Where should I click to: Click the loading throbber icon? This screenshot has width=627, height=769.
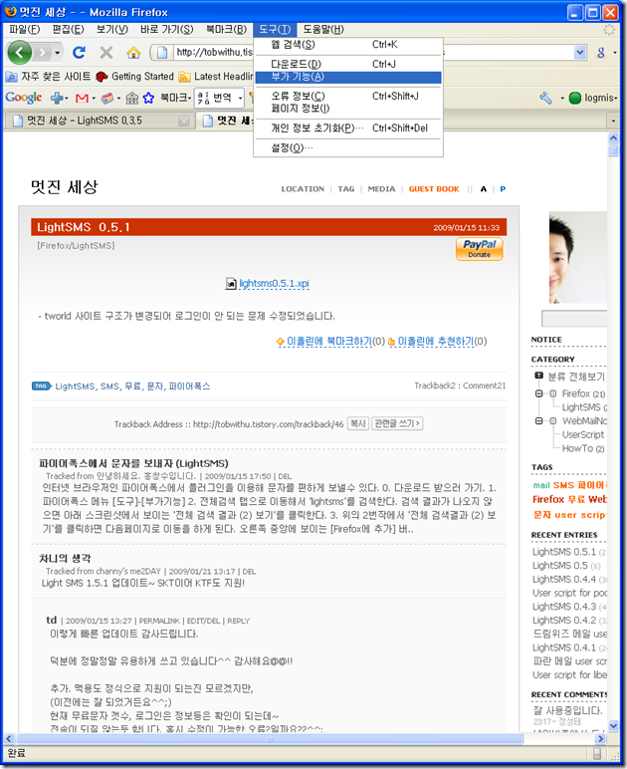click(x=609, y=30)
